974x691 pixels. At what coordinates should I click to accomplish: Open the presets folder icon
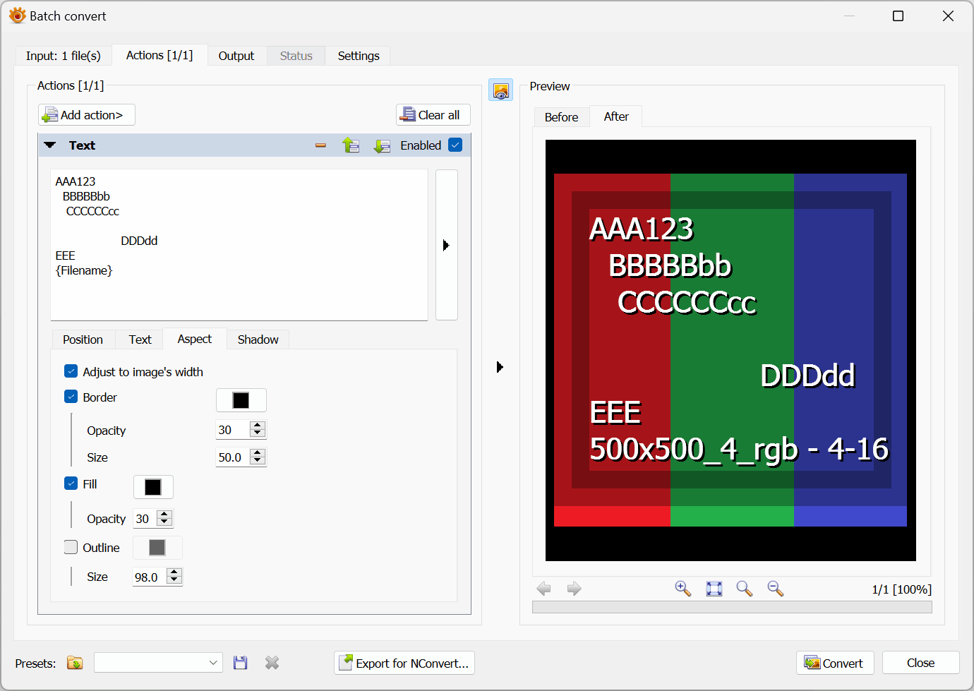pos(75,663)
